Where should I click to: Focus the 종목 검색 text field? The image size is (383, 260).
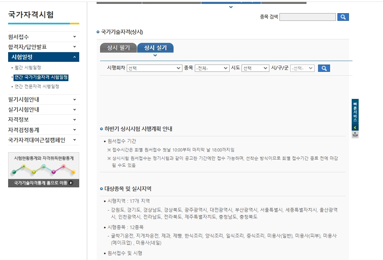307,17
